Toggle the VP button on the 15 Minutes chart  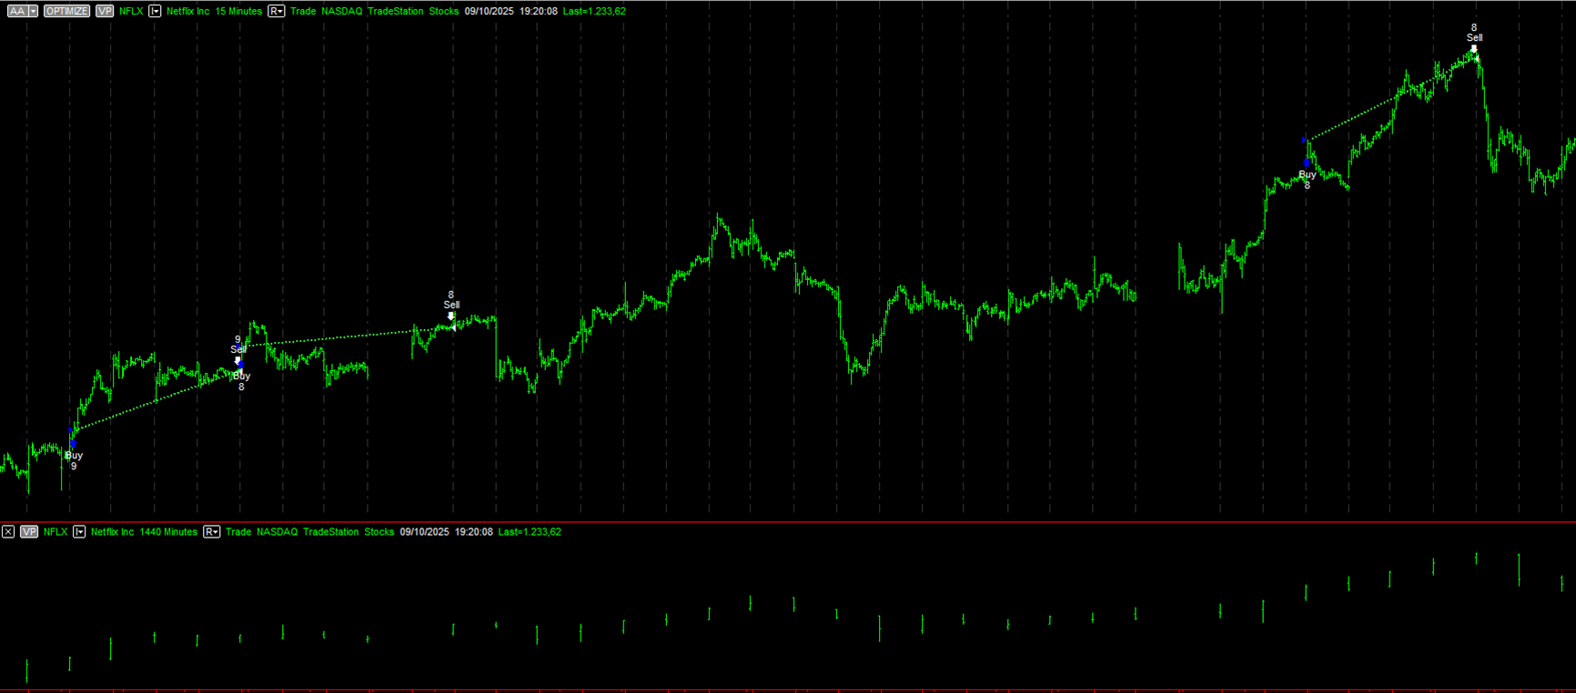(105, 11)
